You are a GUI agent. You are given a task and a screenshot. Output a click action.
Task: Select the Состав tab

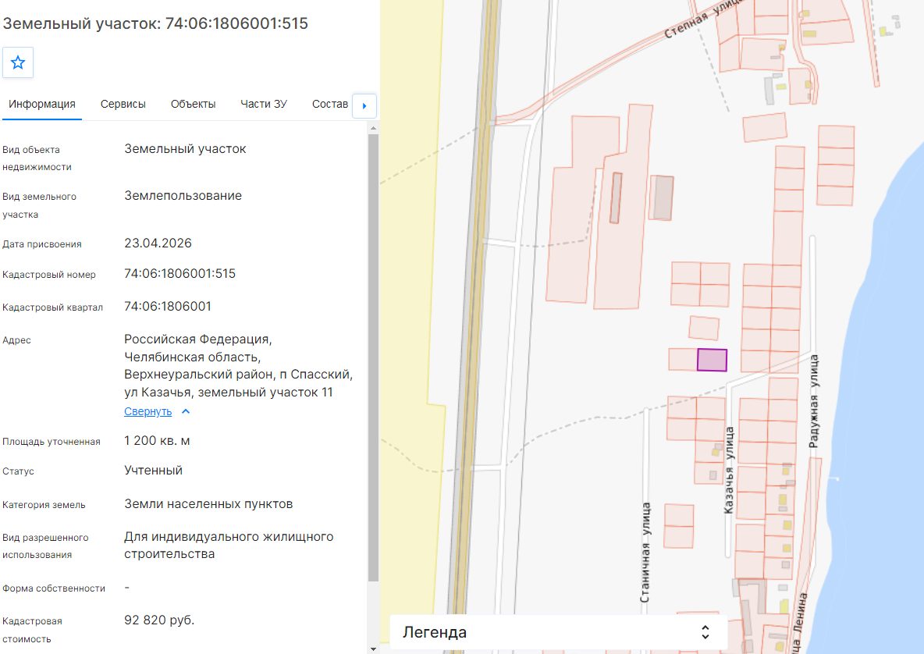coord(330,105)
